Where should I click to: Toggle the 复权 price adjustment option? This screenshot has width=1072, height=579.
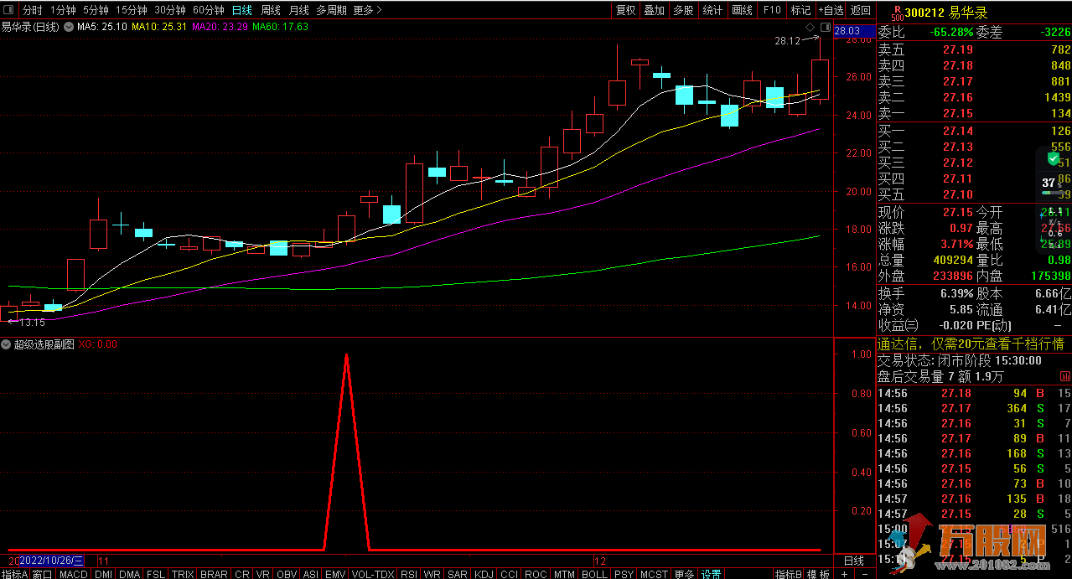(x=625, y=10)
